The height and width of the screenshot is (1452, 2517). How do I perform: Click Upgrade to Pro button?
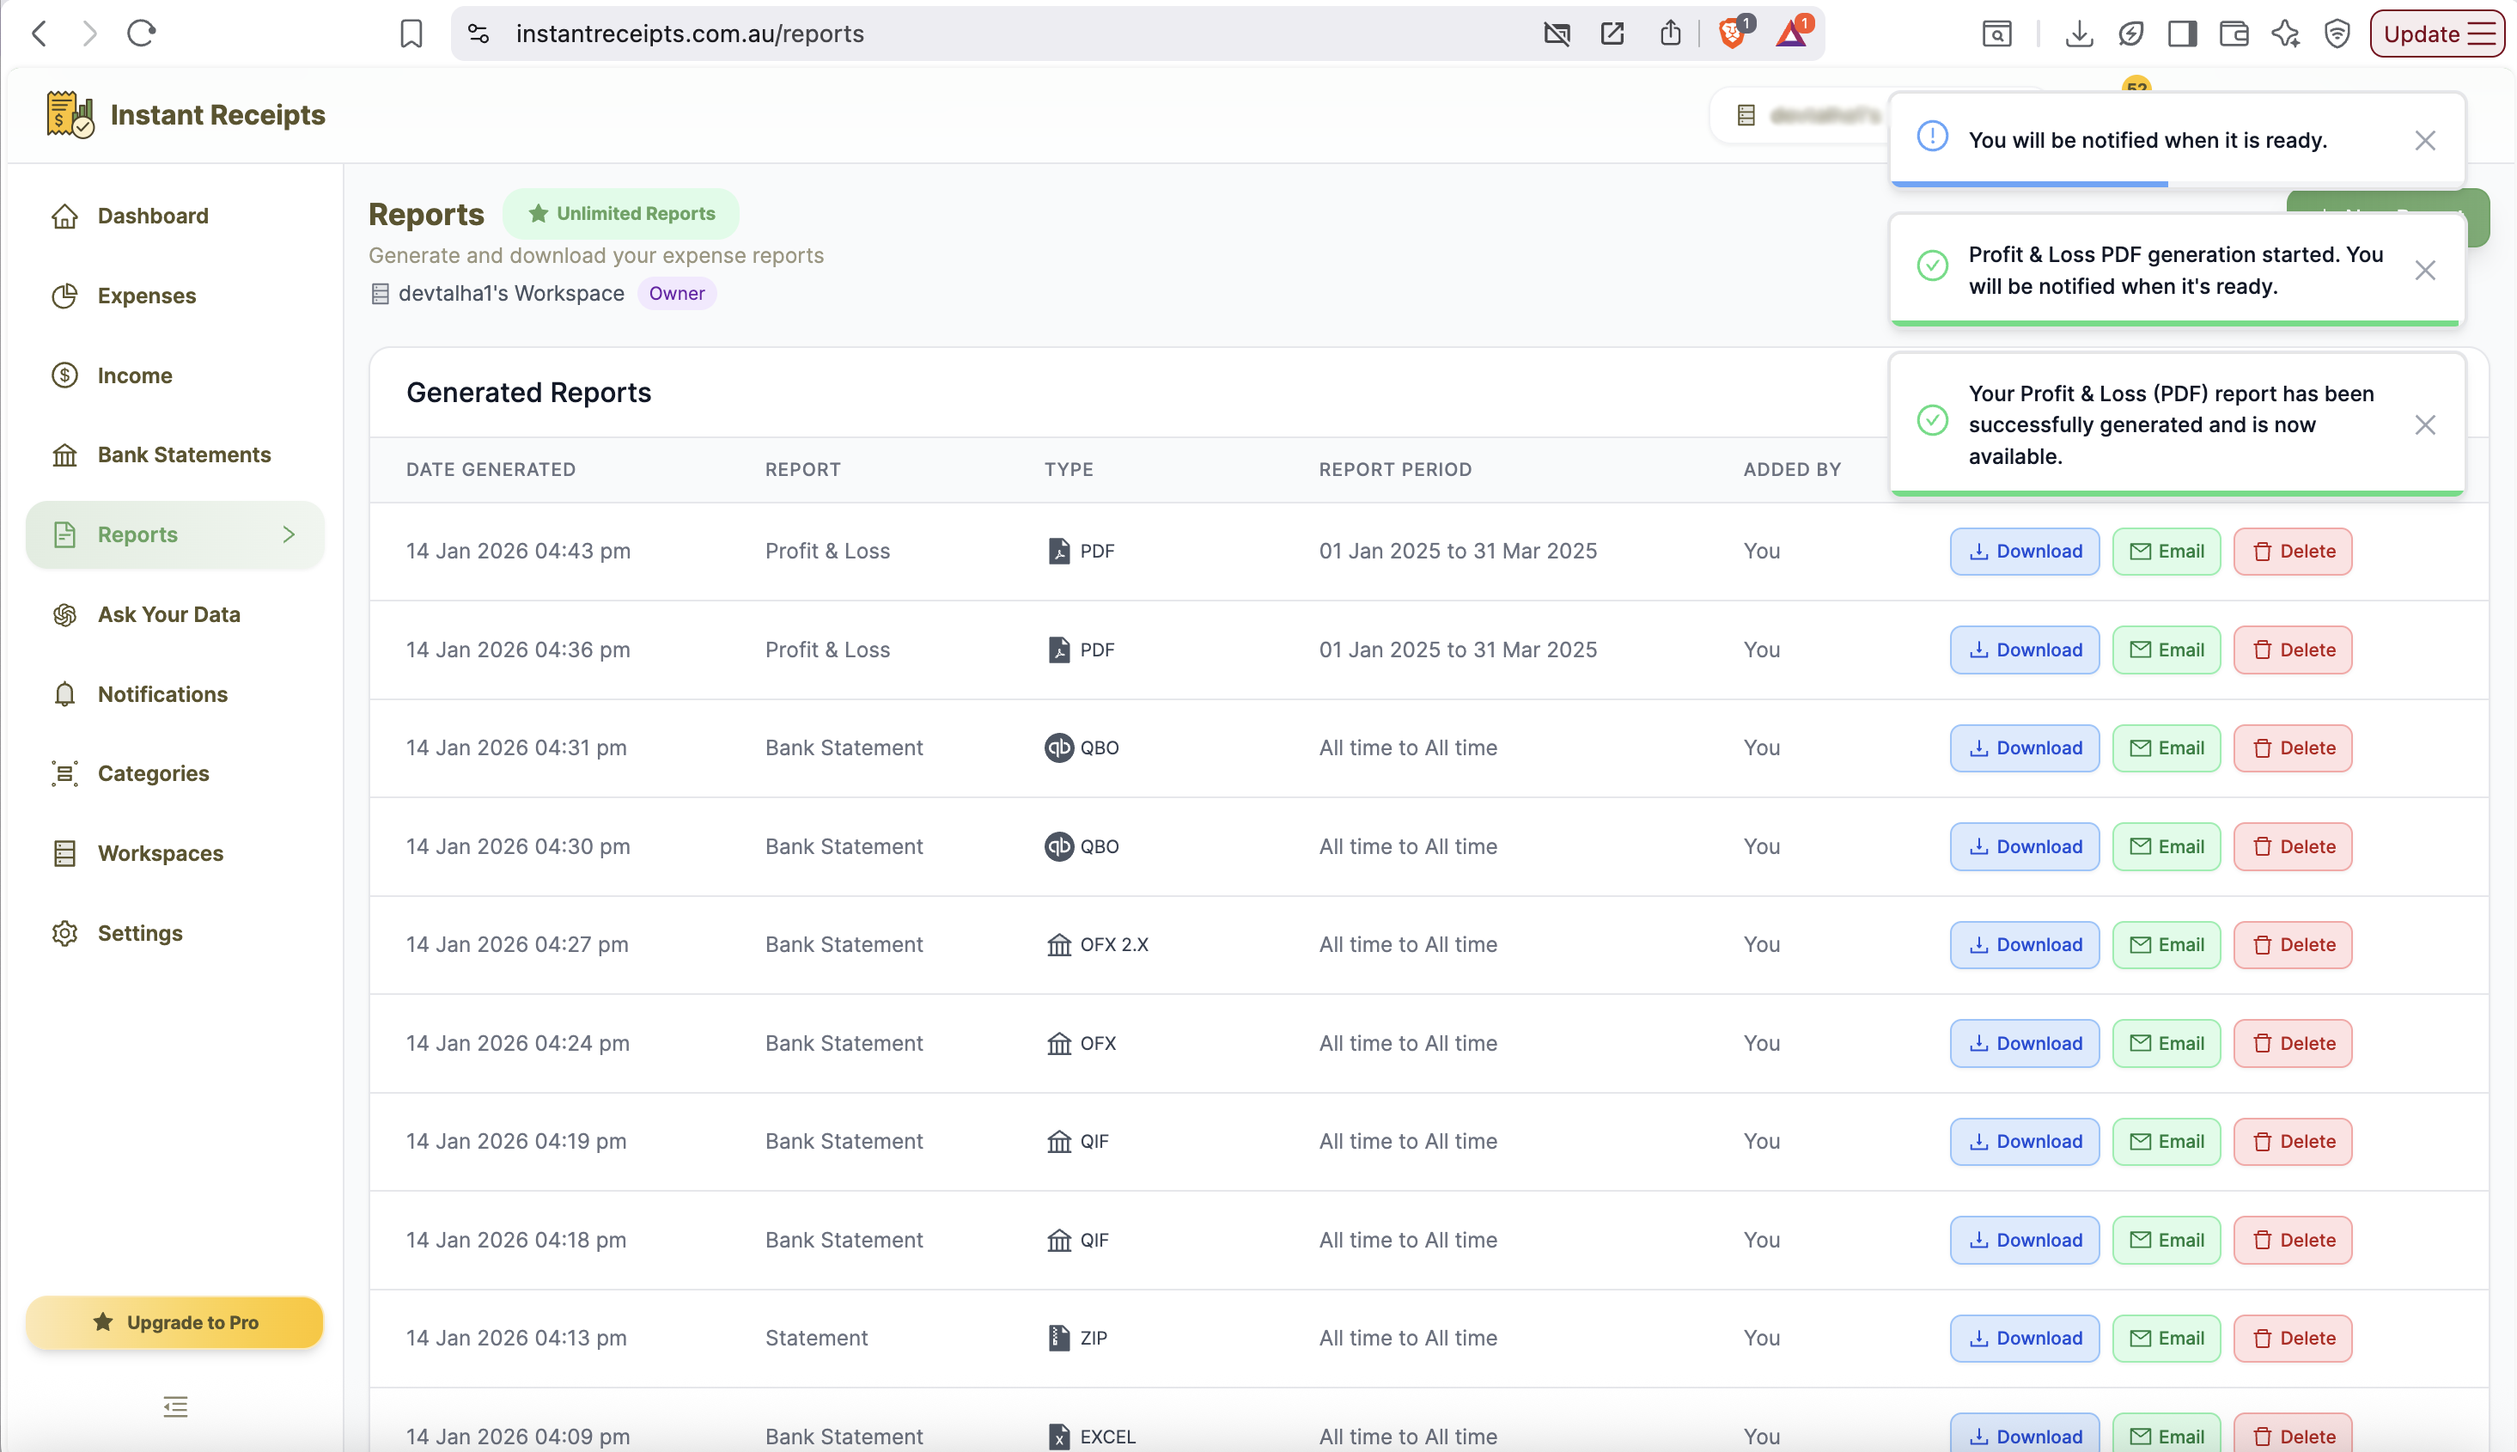pos(175,1322)
